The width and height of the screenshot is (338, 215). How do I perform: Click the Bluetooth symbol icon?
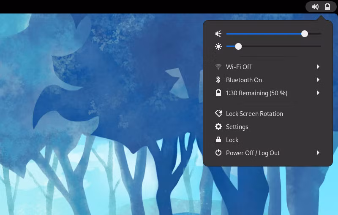pyautogui.click(x=218, y=80)
